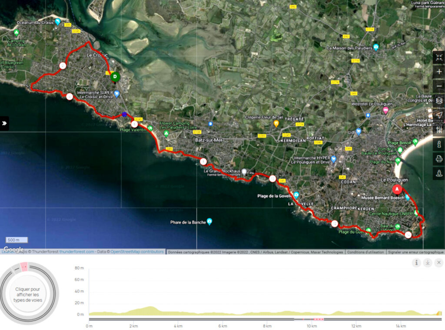Exit fullscreen map view
This screenshot has height=330, width=445.
click(x=439, y=57)
